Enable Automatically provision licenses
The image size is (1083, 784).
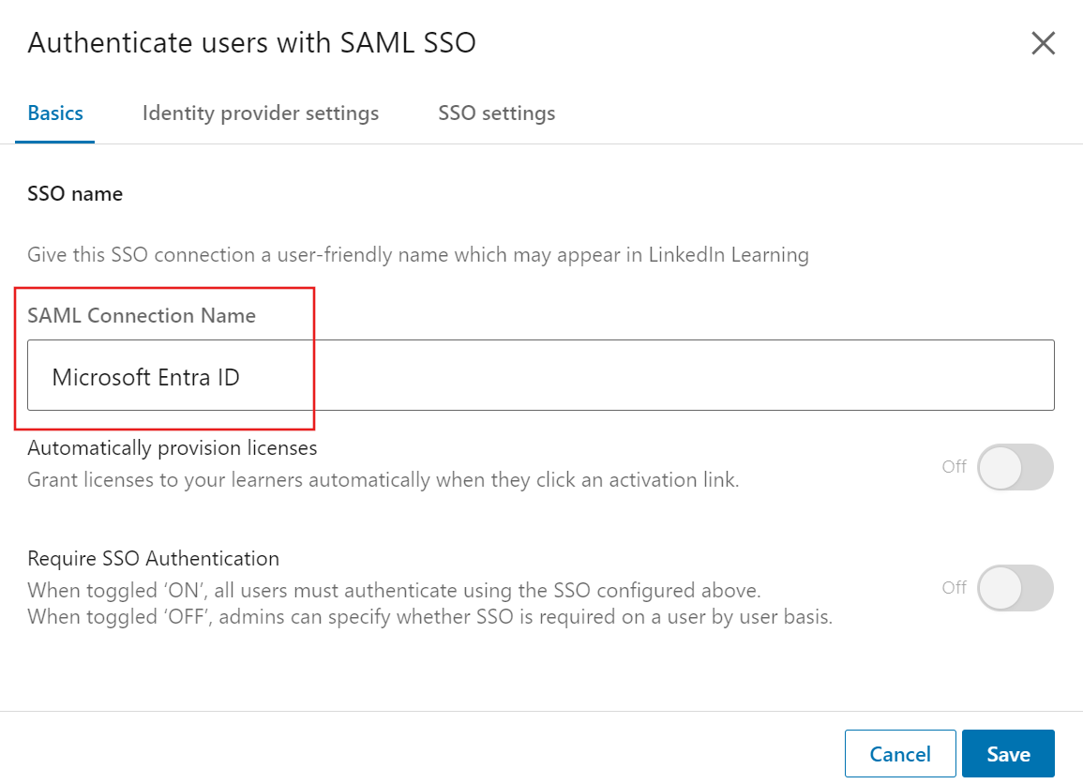click(x=1015, y=467)
